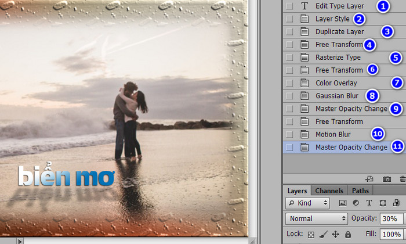Click smart object filter icon
Viewport: 406px width, 244px height.
coord(396,203)
